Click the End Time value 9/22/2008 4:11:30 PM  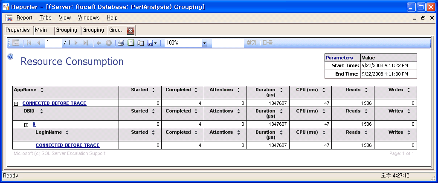pos(385,74)
